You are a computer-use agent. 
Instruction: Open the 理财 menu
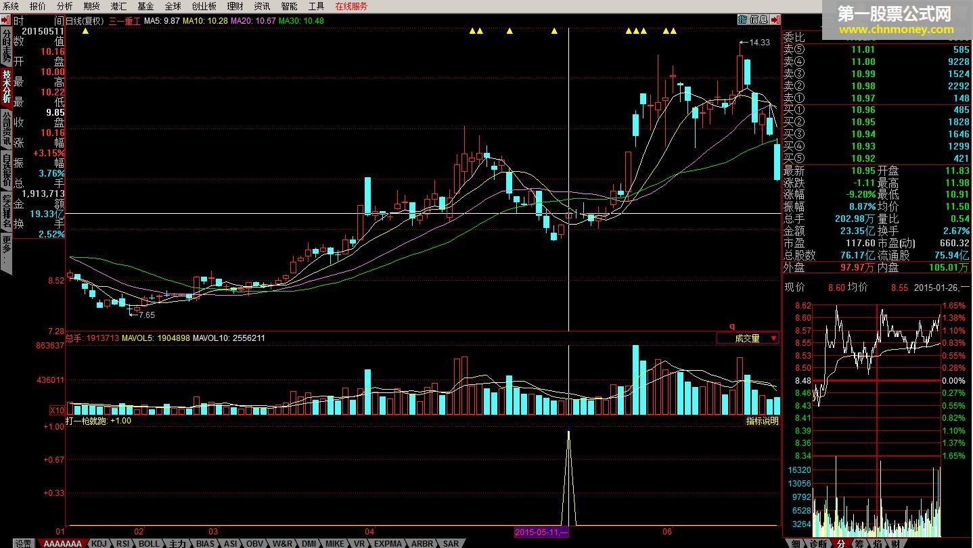pos(235,6)
